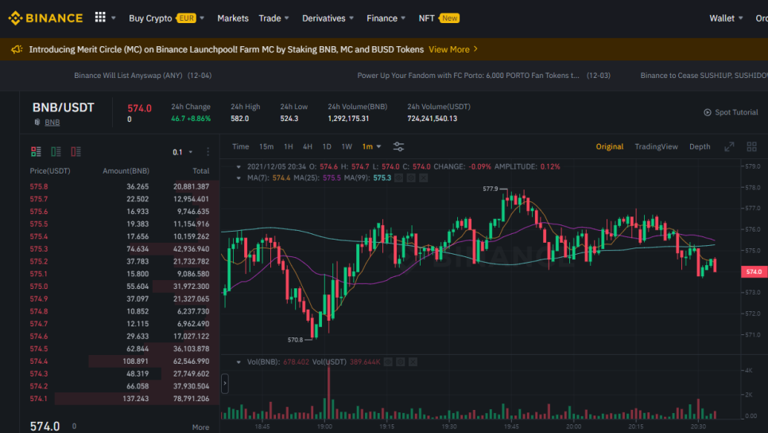Click total 78,791.206 in order book
Image resolution: width=768 pixels, height=433 pixels.
tap(191, 399)
